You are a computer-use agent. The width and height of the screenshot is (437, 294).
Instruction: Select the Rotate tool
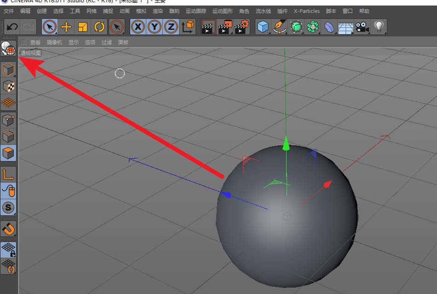click(99, 27)
